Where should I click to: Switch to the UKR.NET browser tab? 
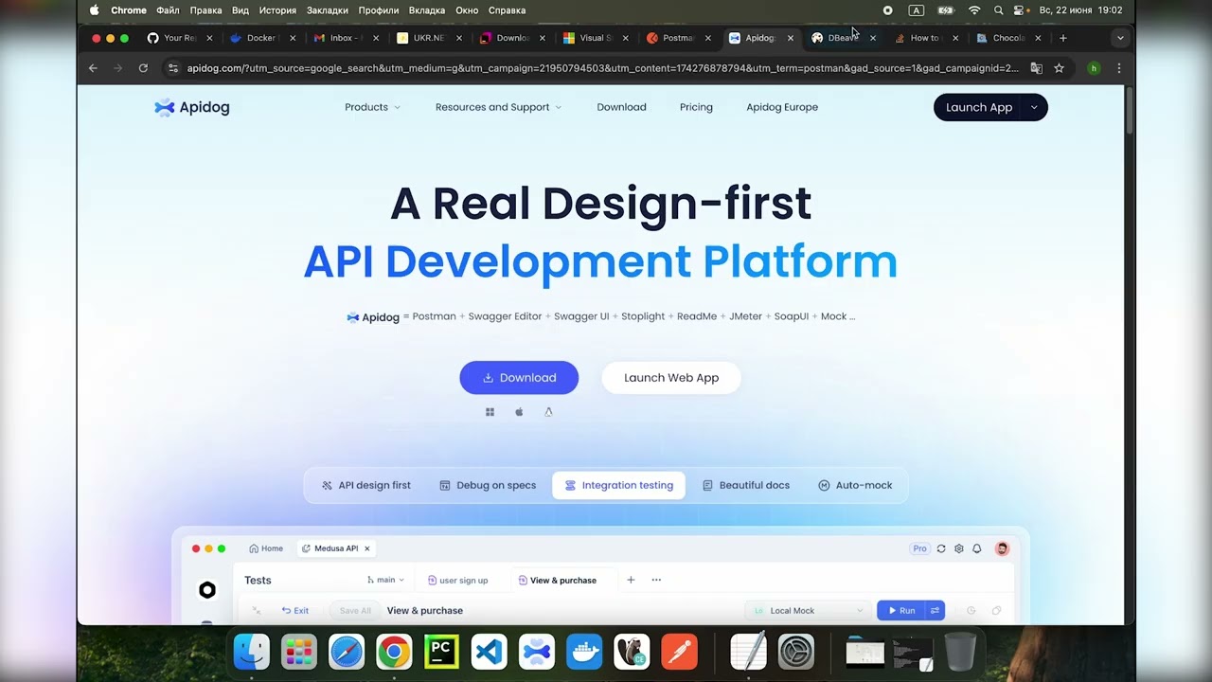tap(428, 38)
